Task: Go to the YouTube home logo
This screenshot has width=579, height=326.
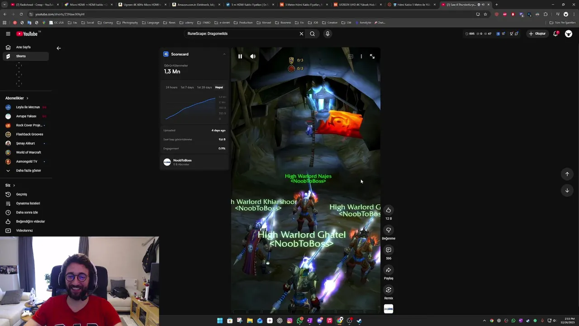Action: [x=28, y=34]
